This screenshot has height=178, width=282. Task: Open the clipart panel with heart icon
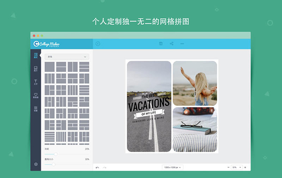36,96
